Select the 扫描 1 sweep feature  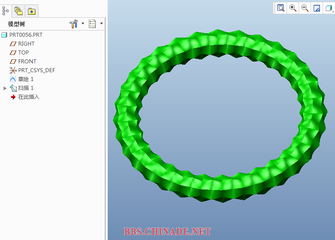point(26,88)
